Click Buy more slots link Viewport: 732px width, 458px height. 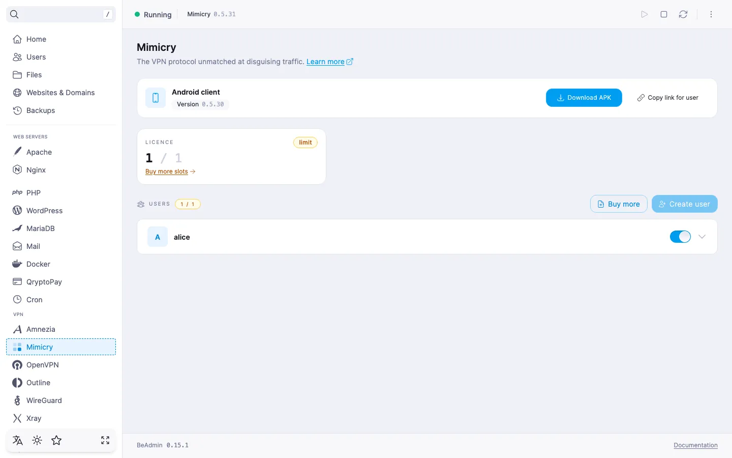coord(170,171)
